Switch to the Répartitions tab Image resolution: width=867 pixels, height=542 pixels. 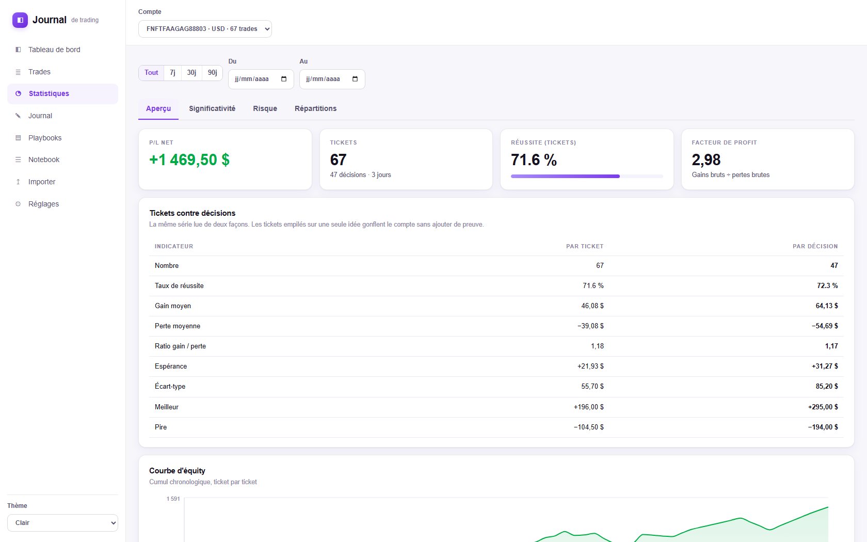[x=316, y=109]
